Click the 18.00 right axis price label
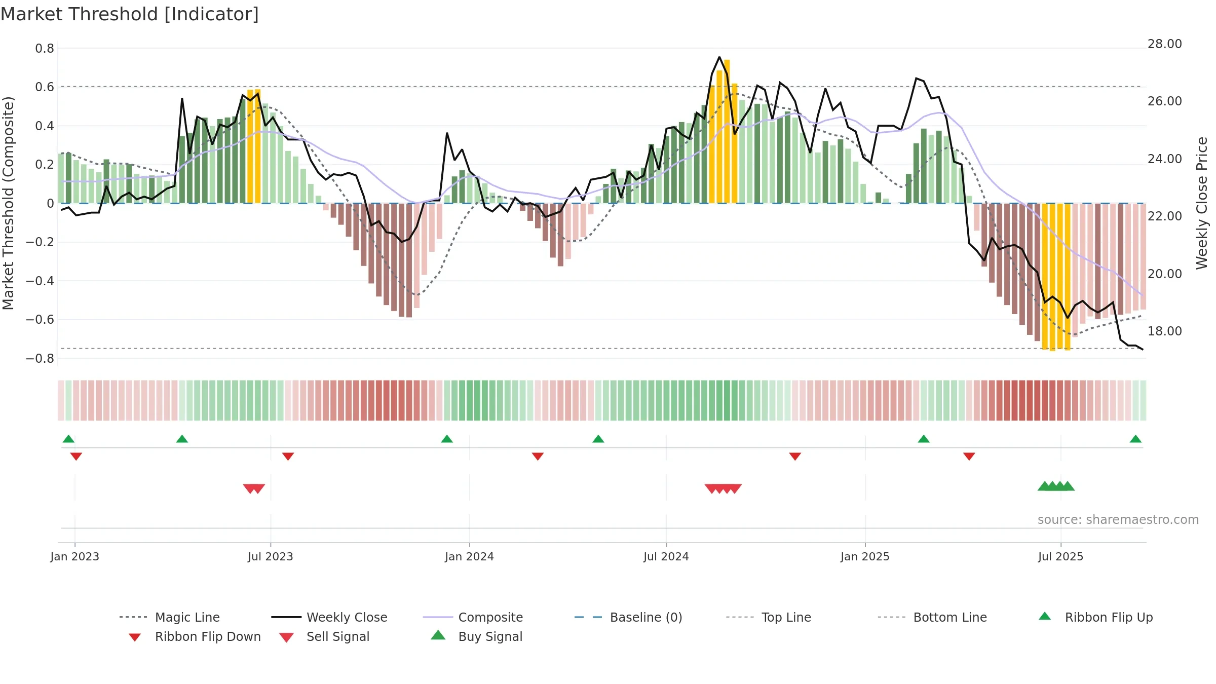The width and height of the screenshot is (1216, 684). (1165, 331)
